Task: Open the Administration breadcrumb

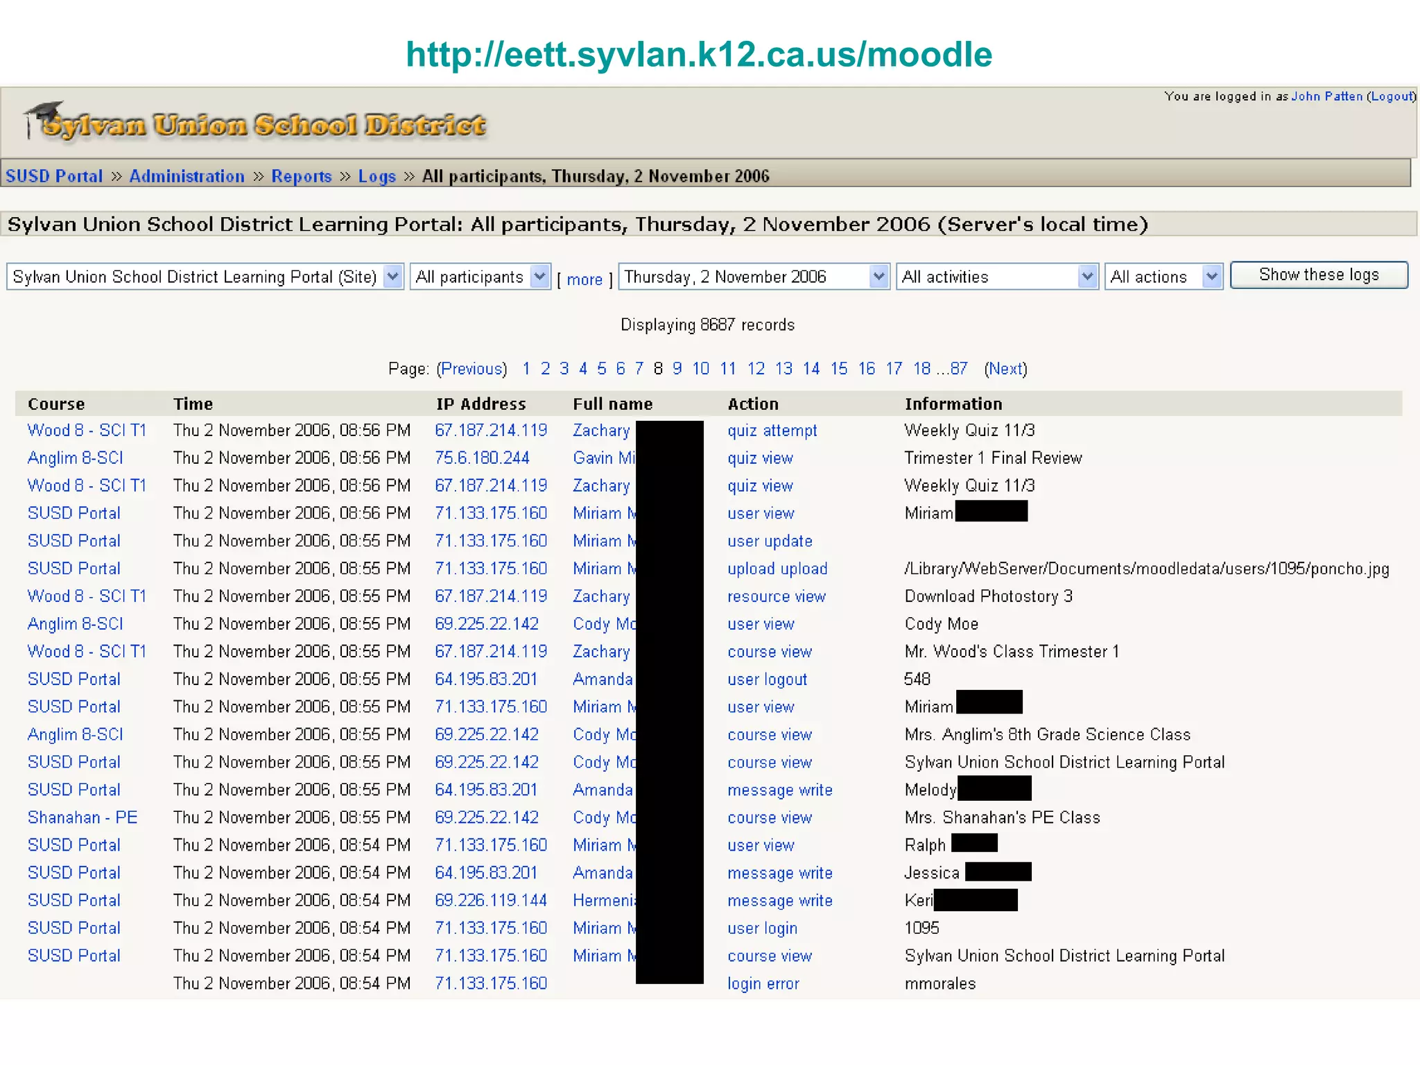Action: [x=187, y=176]
